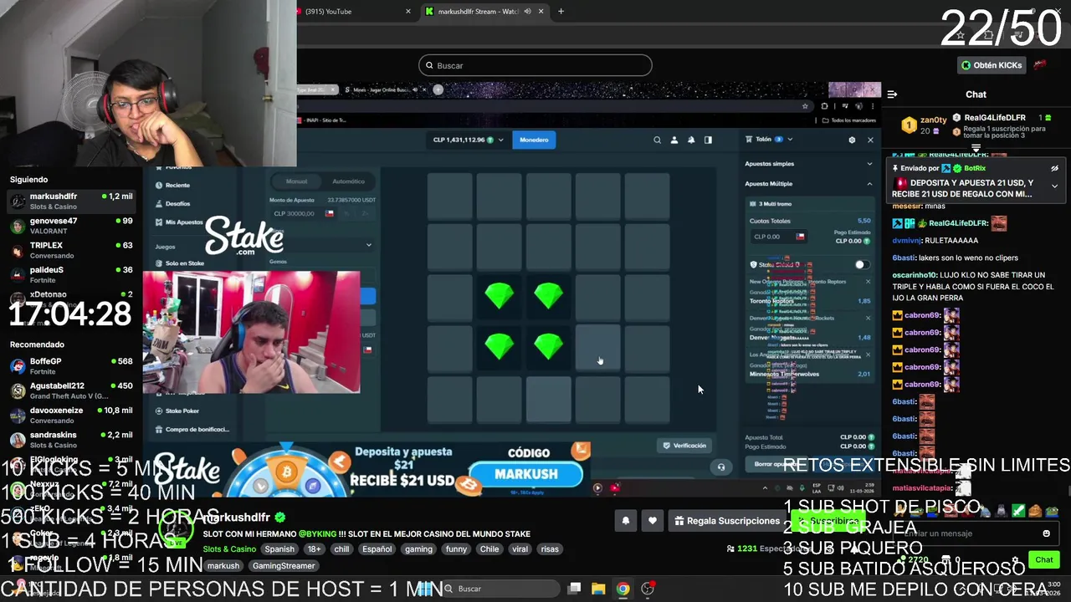Toggle the Stake Shield switch
Viewport: 1071px width, 602px height.
point(861,265)
